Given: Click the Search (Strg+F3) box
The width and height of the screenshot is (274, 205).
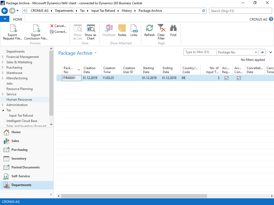Looking at the screenshot, I should [241, 11].
